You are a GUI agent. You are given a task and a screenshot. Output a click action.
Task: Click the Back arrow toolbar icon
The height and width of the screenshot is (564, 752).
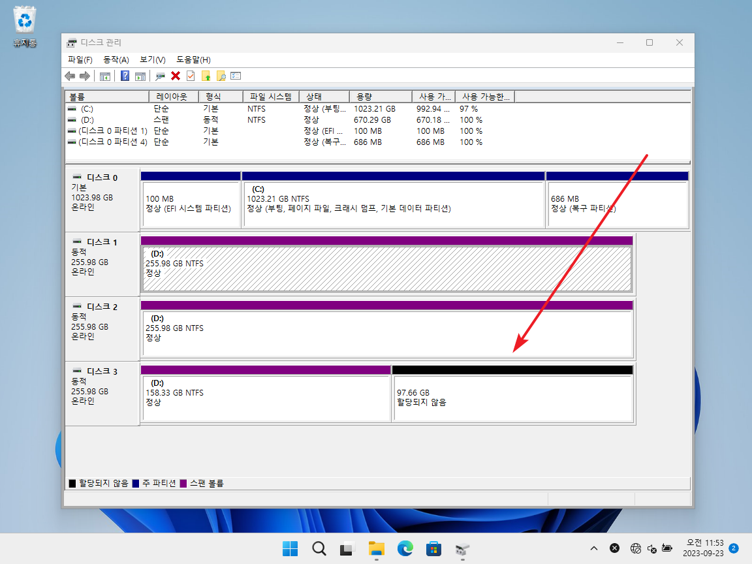click(x=70, y=76)
